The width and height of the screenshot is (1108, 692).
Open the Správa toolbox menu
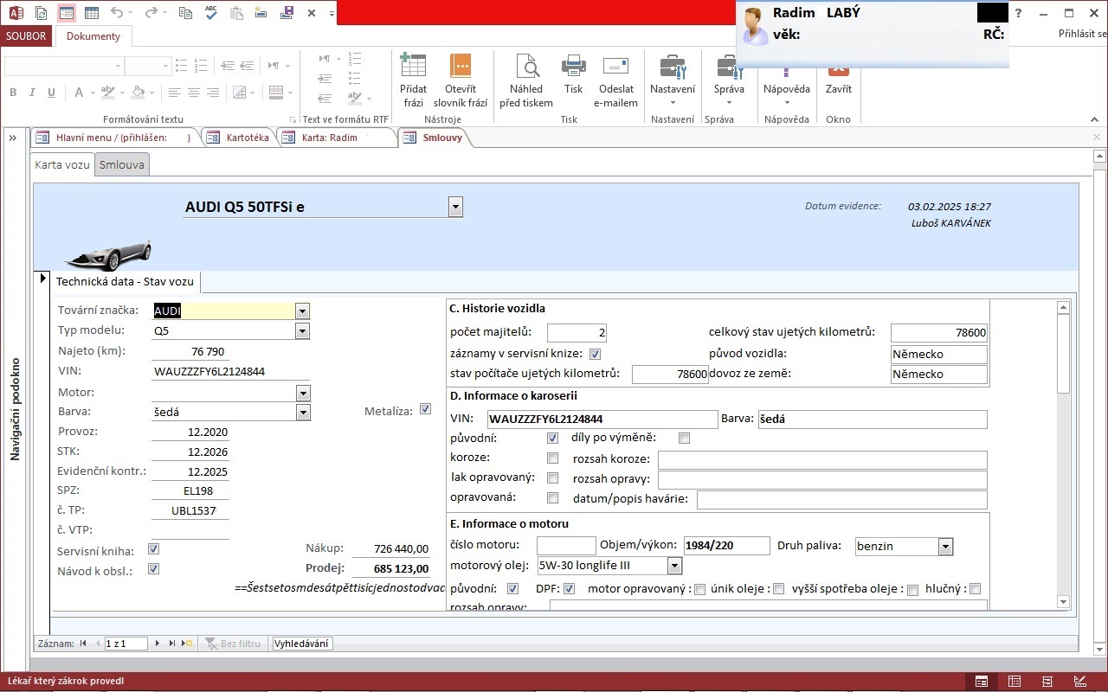pos(729,80)
